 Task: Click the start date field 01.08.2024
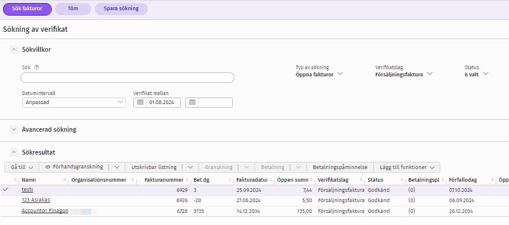click(163, 102)
